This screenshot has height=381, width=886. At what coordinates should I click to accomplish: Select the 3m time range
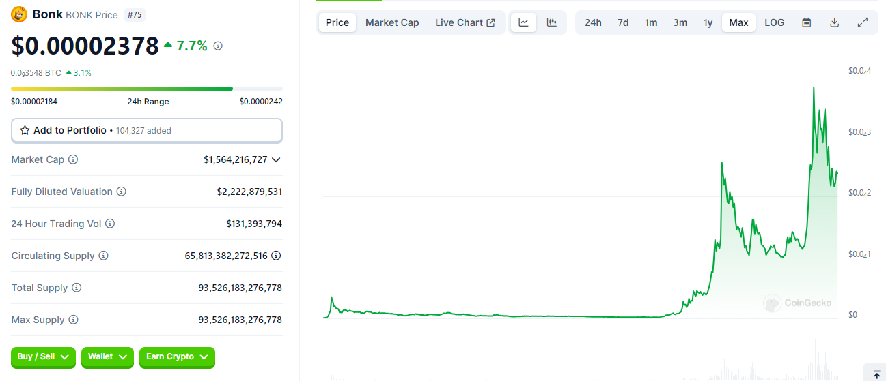[x=680, y=22]
